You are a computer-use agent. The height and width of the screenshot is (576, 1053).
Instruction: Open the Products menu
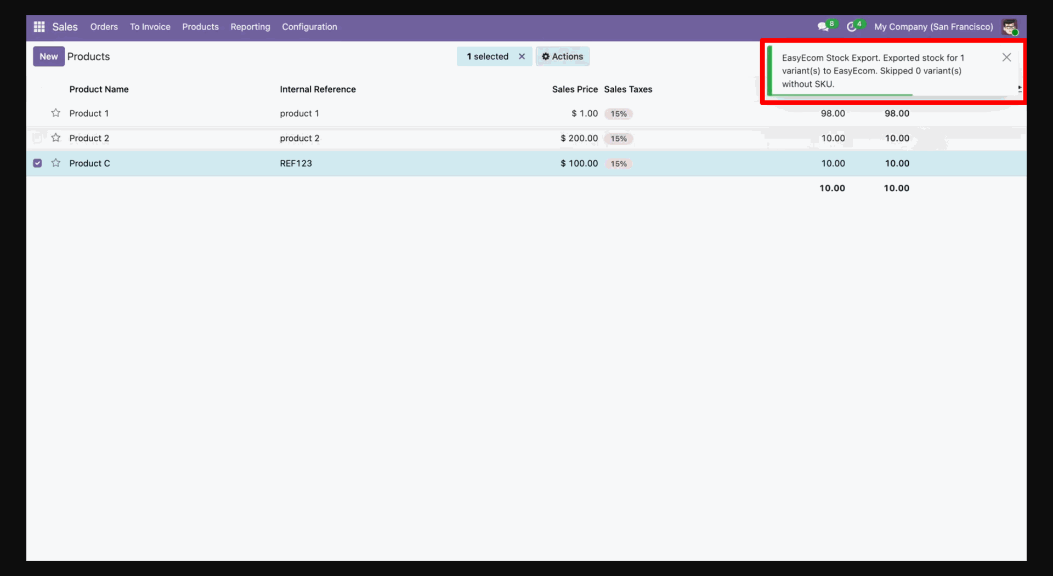200,27
